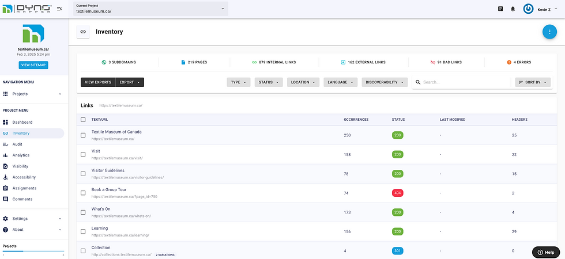565x259 pixels.
Task: Open Comments in project menu
Action: 32,199
